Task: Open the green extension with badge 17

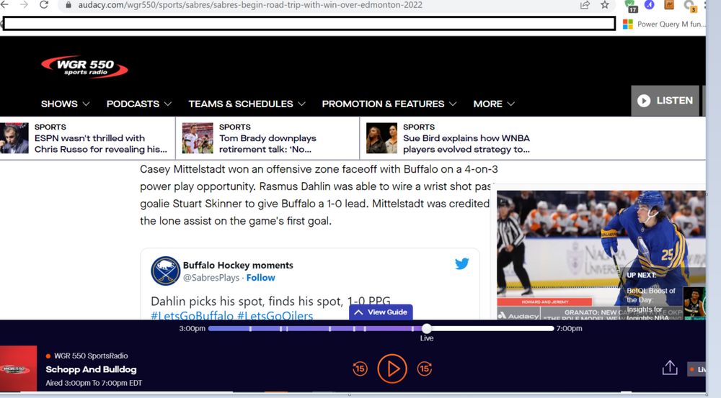Action: click(631, 6)
